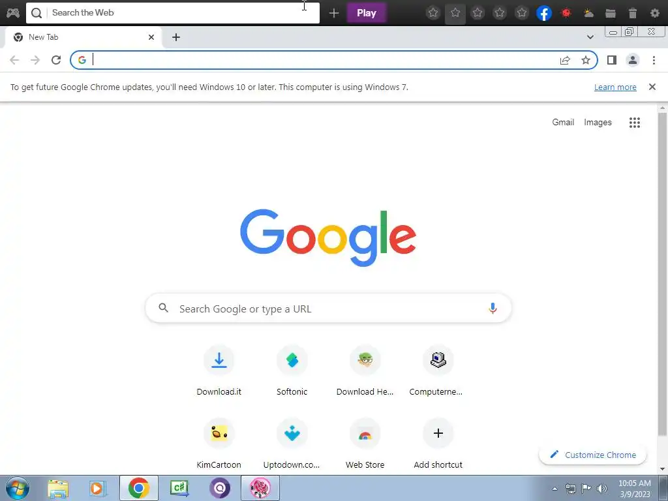
Task: Reload the page with the refresh icon
Action: click(56, 60)
